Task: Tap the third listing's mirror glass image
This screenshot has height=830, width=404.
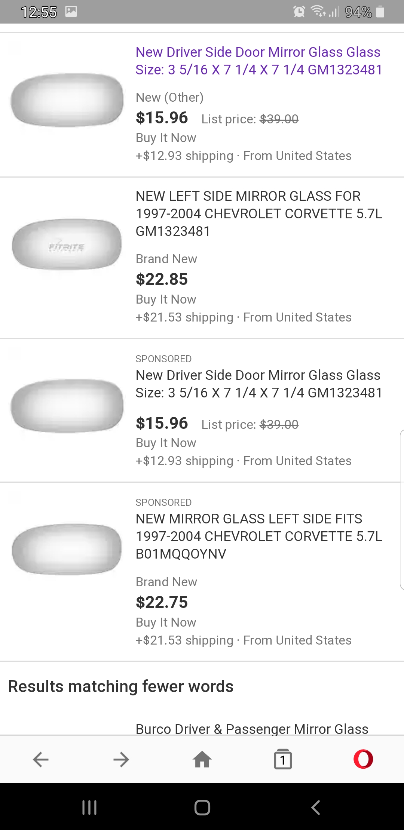Action: point(67,406)
